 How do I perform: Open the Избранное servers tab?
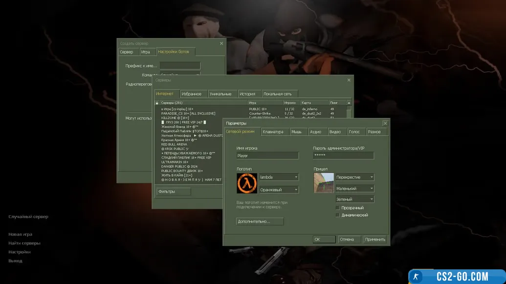(x=191, y=94)
